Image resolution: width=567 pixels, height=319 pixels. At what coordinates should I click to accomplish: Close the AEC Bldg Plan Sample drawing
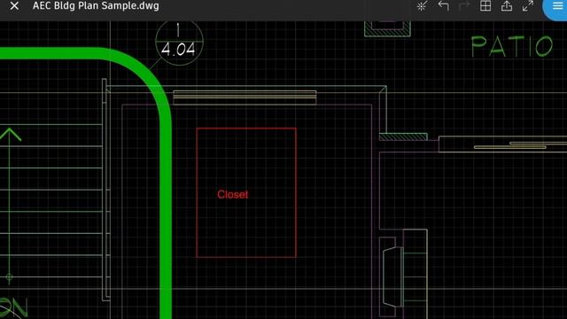pos(14,6)
